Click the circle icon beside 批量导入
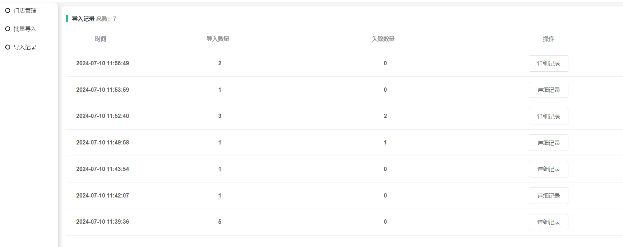The image size is (623, 247). click(x=8, y=29)
